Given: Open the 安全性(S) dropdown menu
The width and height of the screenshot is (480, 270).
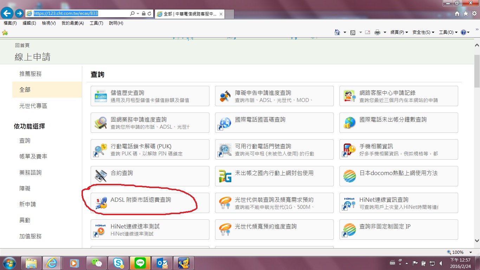Looking at the screenshot, I should tap(423, 32).
